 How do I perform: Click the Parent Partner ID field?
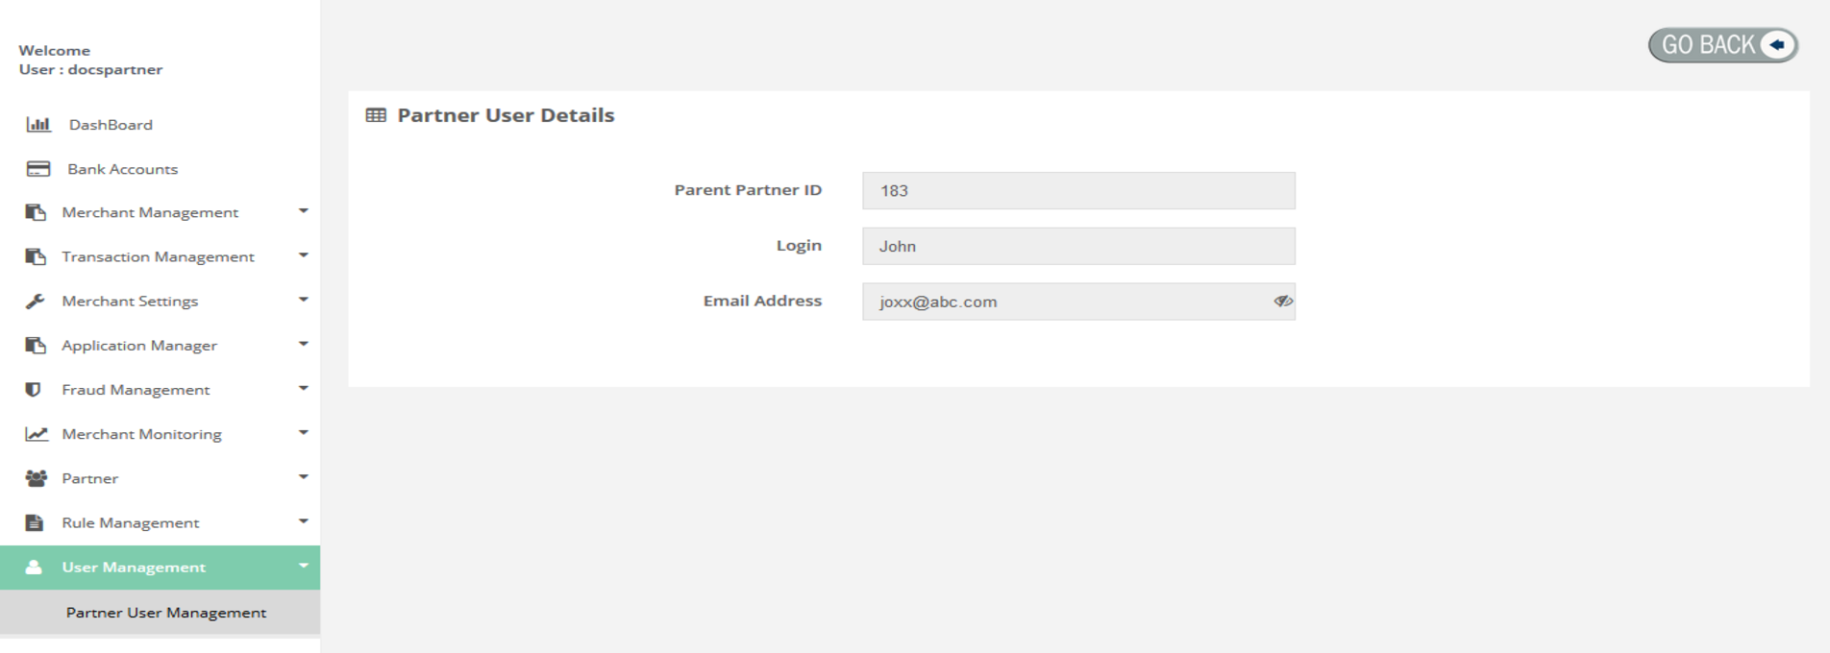click(1078, 191)
